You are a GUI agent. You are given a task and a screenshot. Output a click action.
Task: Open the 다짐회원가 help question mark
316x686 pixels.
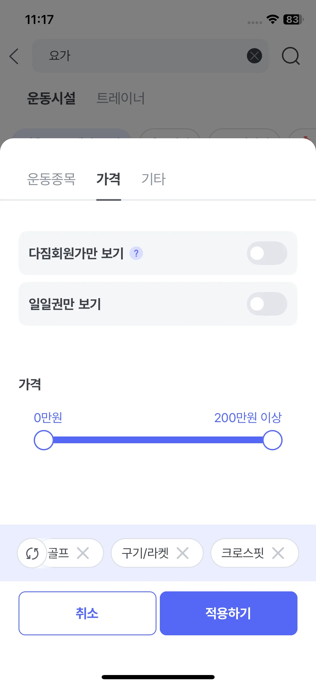point(136,253)
